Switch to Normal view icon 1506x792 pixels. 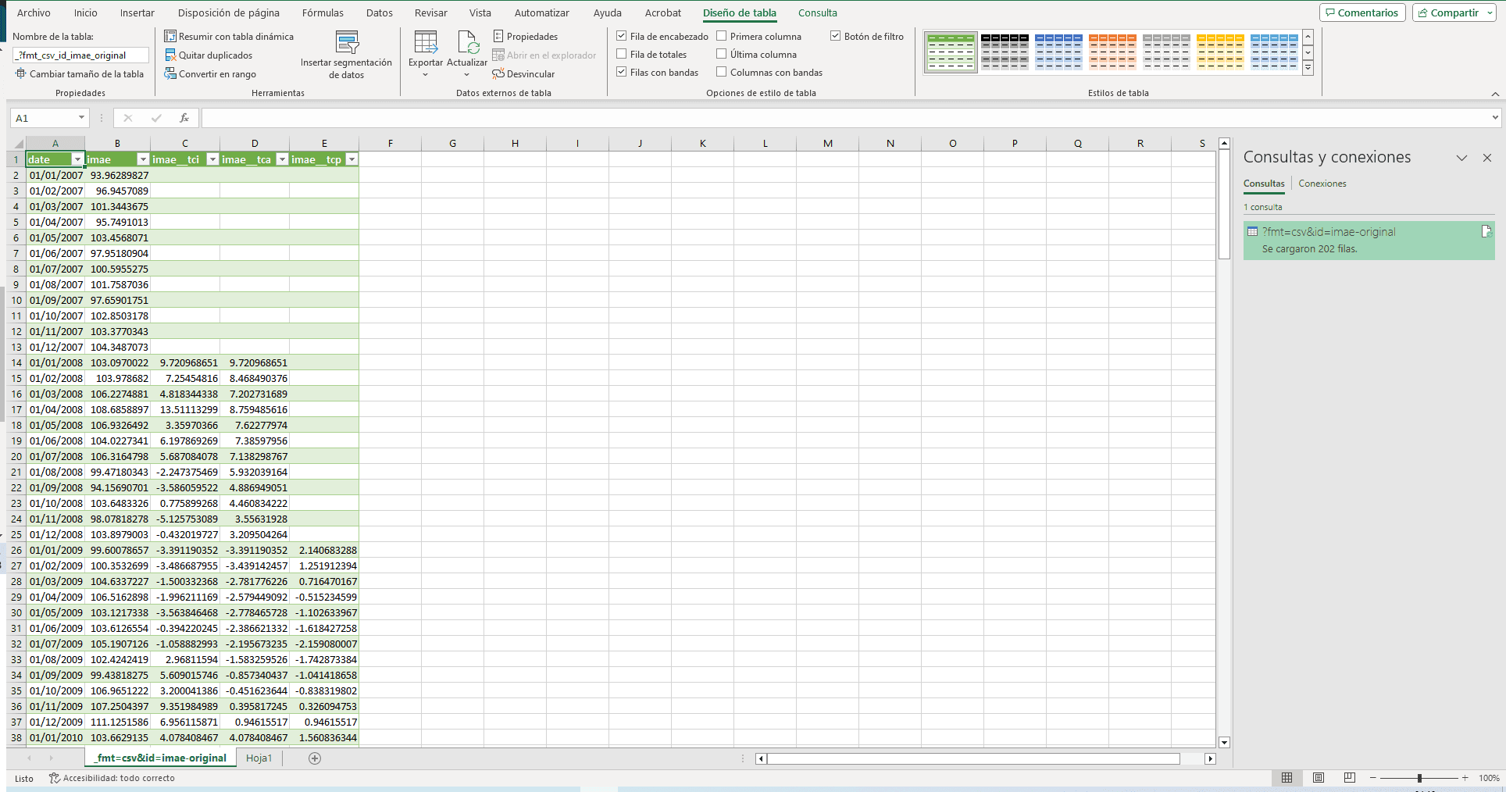tap(1287, 778)
